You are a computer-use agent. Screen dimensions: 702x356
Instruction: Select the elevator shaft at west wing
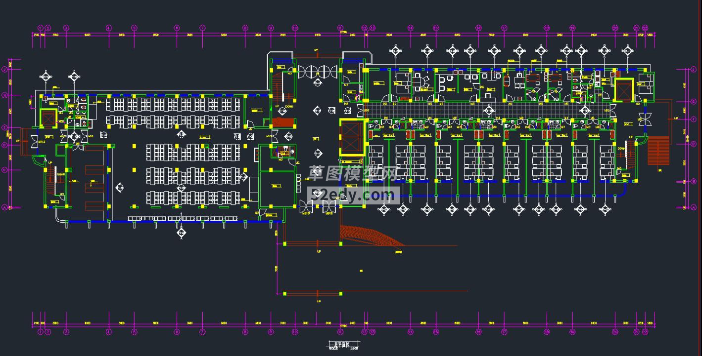[49, 119]
